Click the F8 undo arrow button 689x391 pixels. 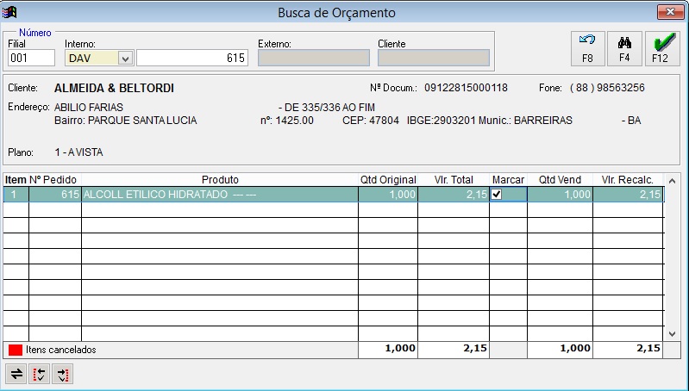(587, 49)
